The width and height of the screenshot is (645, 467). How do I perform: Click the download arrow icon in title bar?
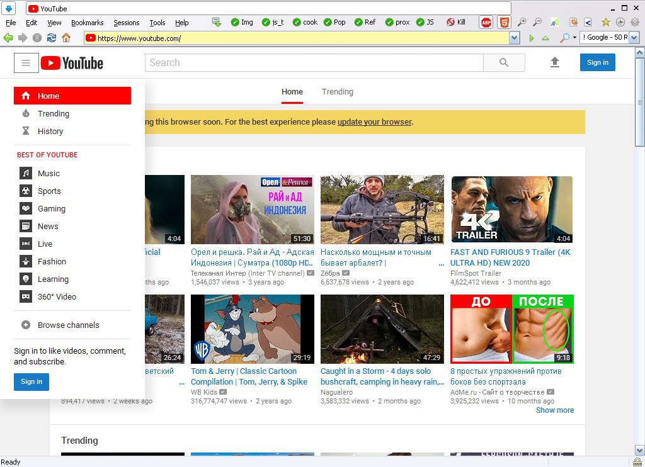[x=8, y=8]
